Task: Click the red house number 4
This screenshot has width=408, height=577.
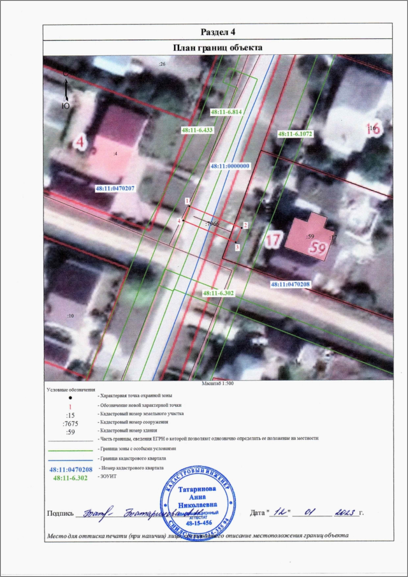Action: click(81, 142)
